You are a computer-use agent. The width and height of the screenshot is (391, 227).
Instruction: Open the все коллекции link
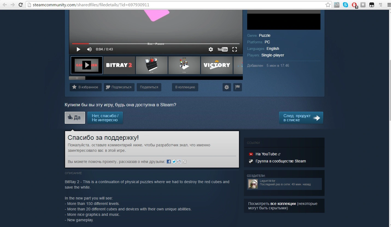click(283, 204)
